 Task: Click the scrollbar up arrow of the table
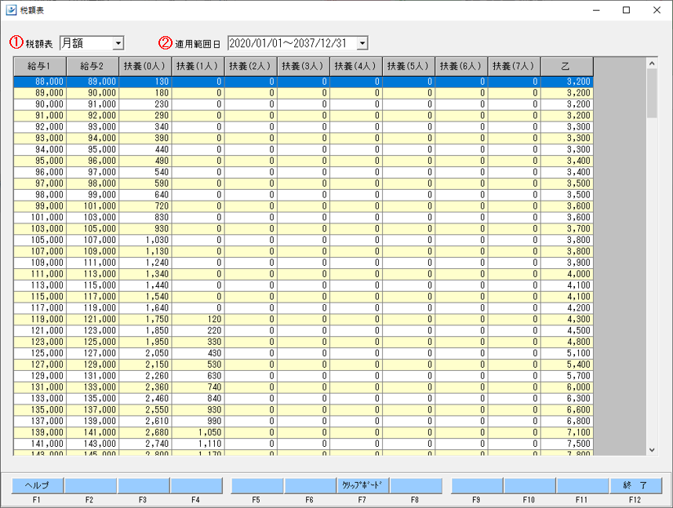(x=652, y=63)
